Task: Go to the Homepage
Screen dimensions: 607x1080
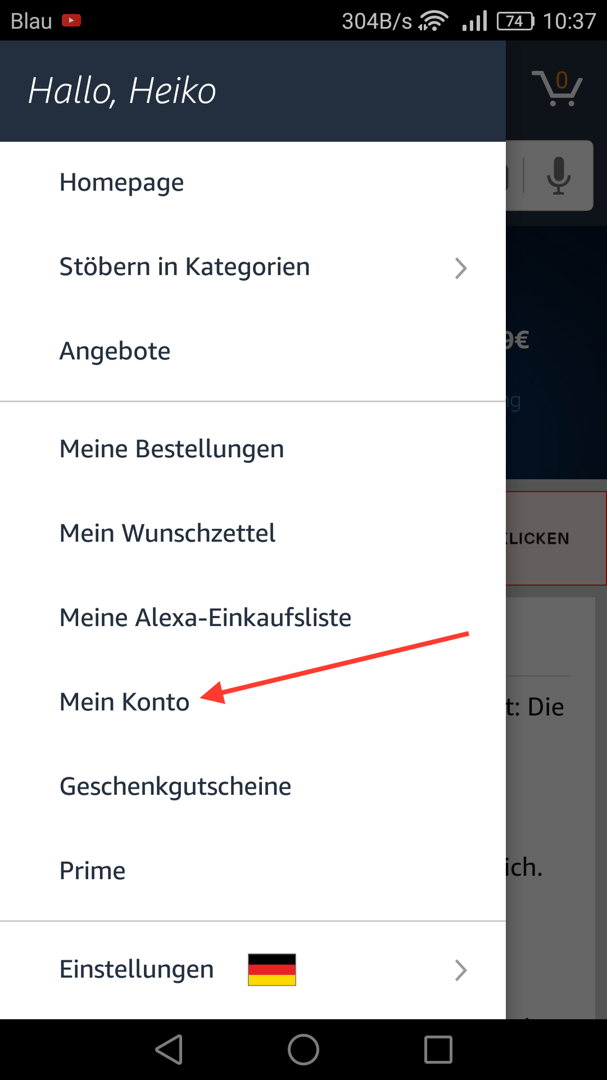Action: (121, 182)
